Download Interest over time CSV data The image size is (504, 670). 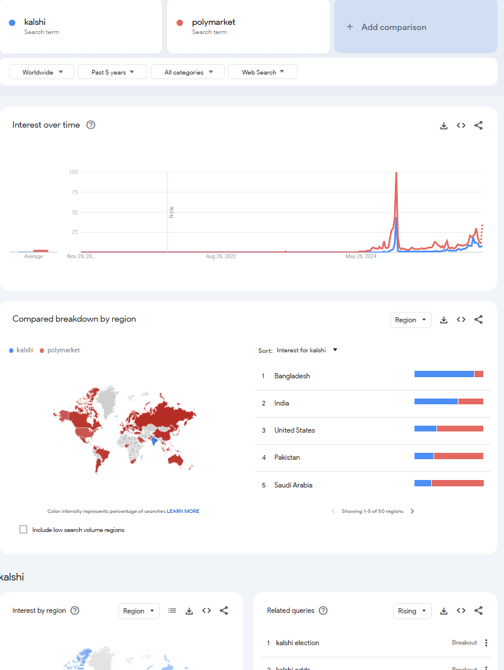(443, 125)
